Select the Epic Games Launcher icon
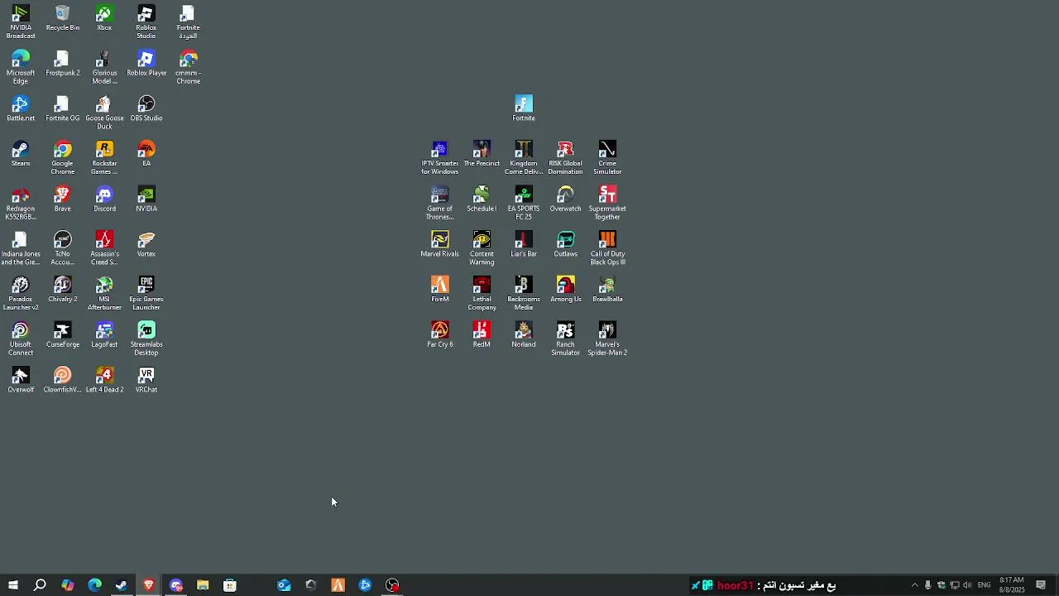The image size is (1059, 596). click(x=146, y=294)
